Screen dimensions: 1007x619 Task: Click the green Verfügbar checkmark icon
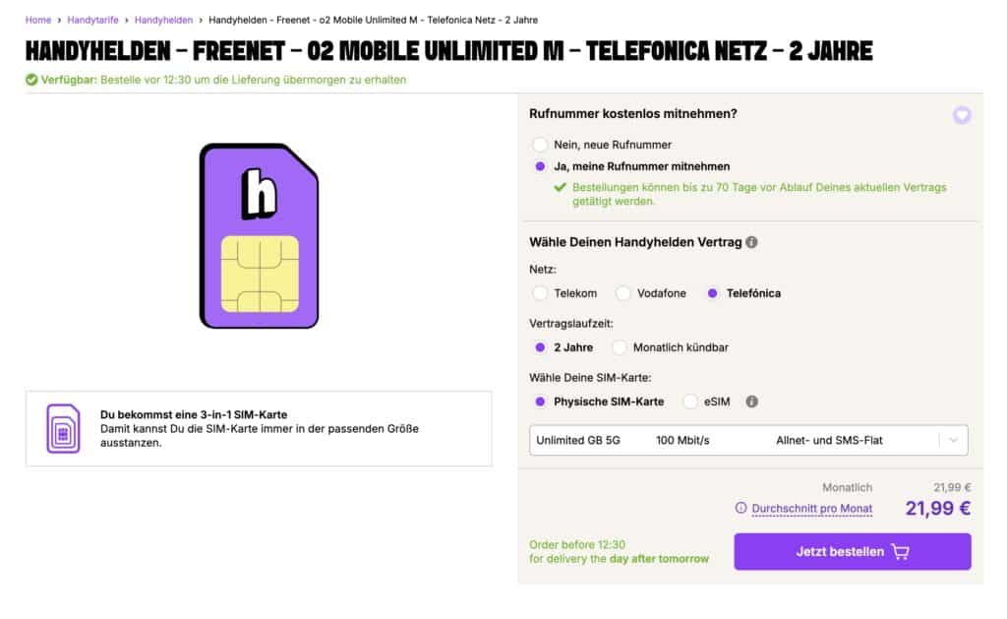(31, 80)
